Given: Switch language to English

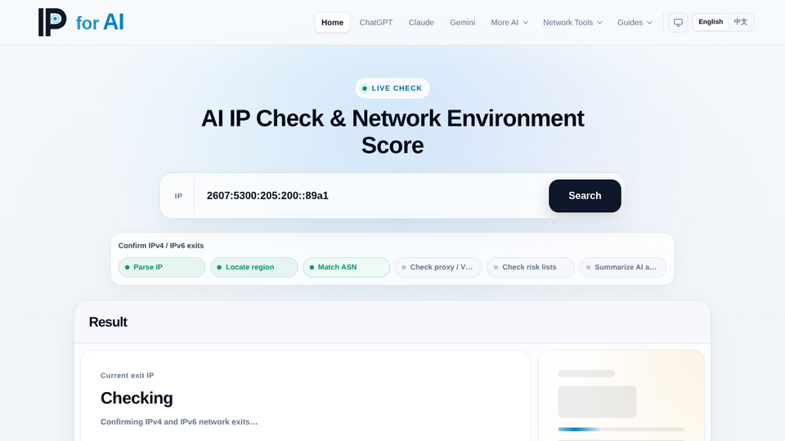Looking at the screenshot, I should 711,22.
